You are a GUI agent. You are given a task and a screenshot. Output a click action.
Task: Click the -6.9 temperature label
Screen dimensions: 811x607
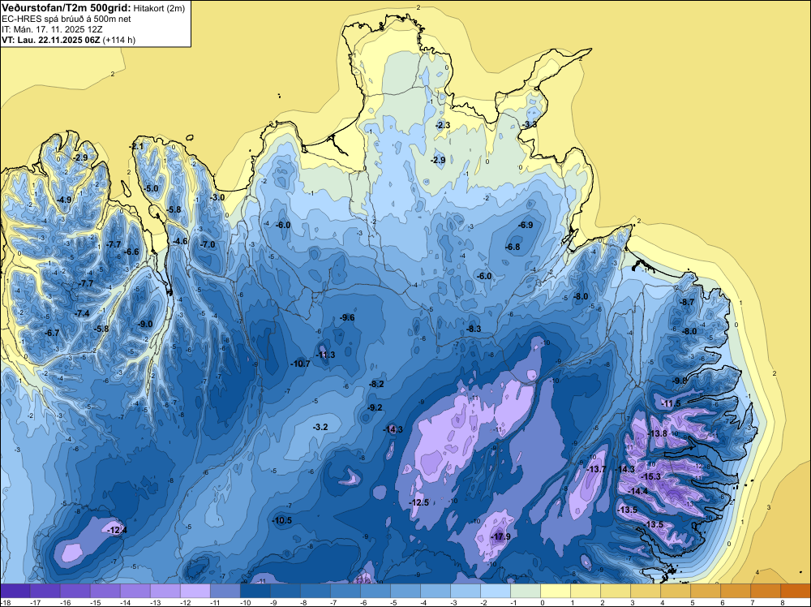[526, 225]
